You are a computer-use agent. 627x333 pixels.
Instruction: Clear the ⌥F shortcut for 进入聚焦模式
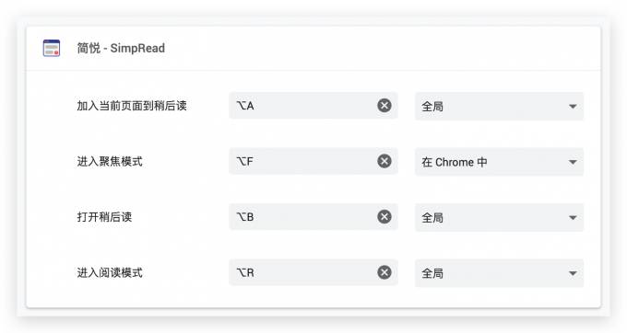click(384, 161)
